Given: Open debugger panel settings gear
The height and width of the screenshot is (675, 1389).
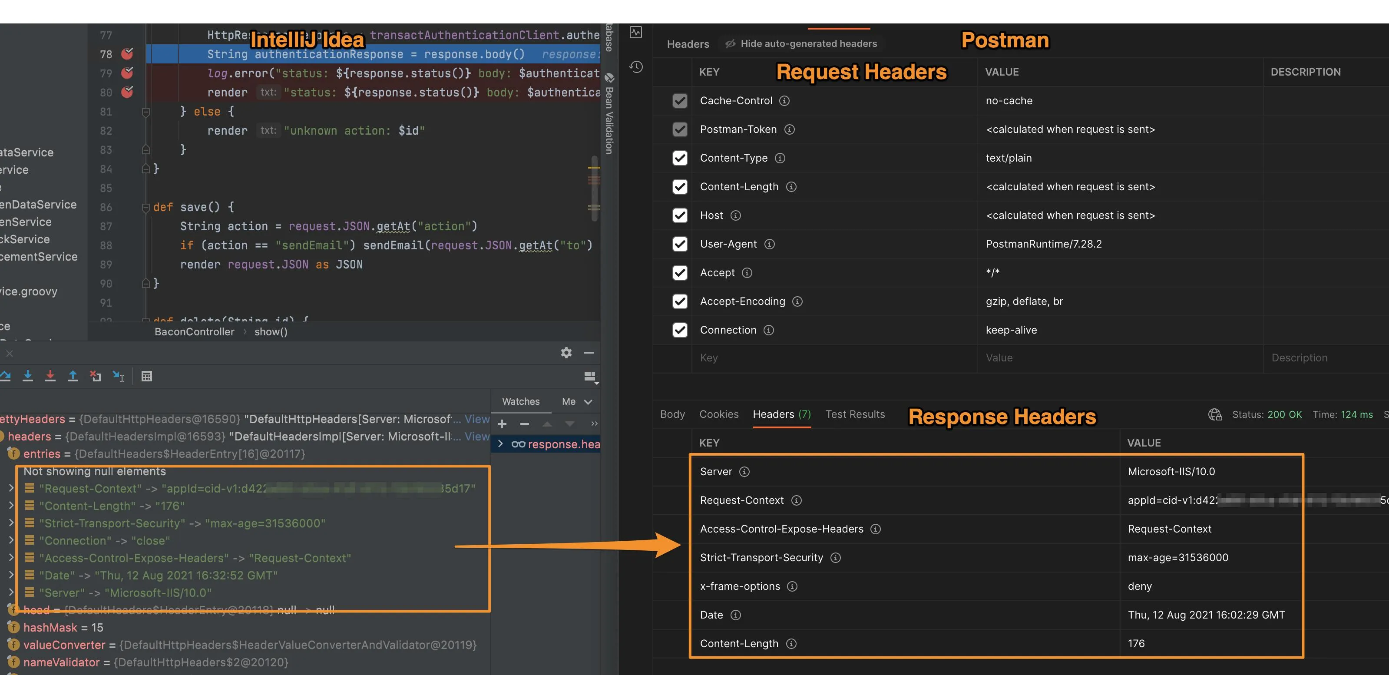Looking at the screenshot, I should coord(566,353).
